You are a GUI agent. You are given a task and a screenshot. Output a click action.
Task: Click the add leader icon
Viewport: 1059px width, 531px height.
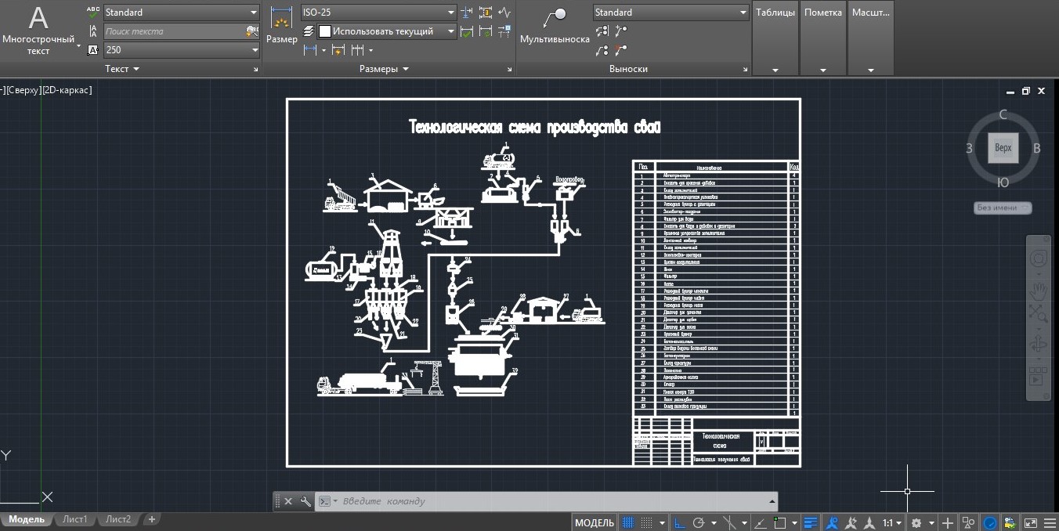click(x=621, y=31)
